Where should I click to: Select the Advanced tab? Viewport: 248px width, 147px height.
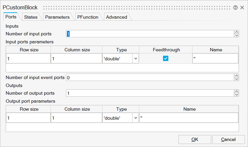coord(116,17)
